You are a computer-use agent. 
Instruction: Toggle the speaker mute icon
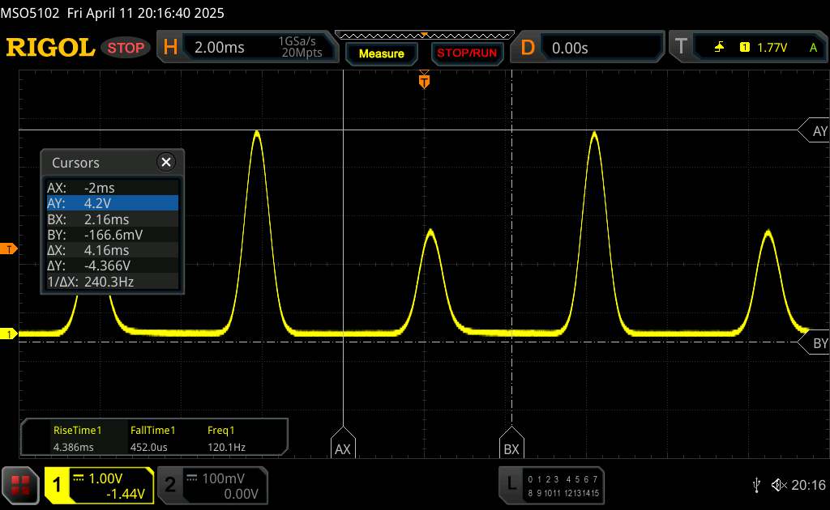point(778,484)
